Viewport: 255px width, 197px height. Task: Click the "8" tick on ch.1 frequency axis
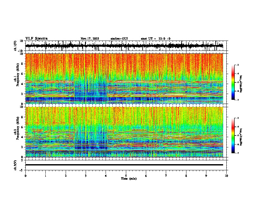23,64
